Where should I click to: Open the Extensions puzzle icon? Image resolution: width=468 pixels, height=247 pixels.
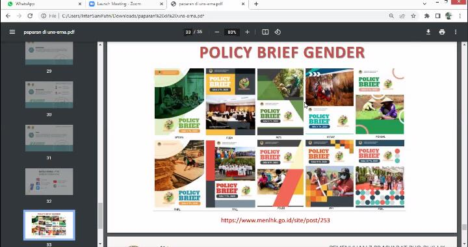[427, 16]
